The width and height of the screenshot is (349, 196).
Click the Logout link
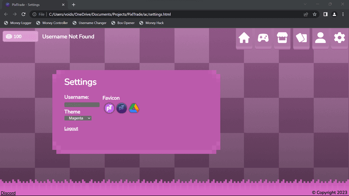71,128
